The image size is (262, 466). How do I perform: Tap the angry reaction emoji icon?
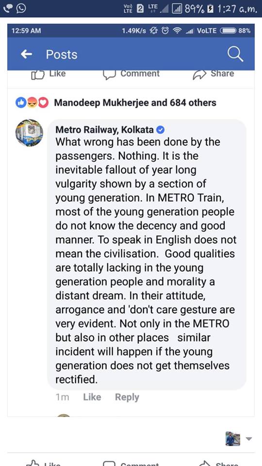point(32,103)
